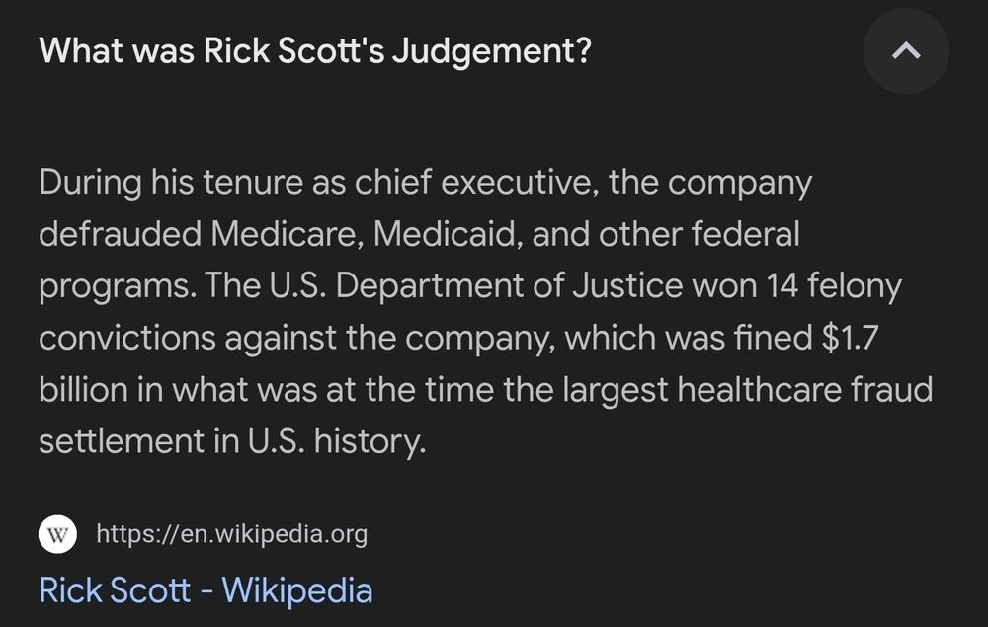Open the Rick Scott - Wikipedia link
This screenshot has width=988, height=627.
(x=206, y=589)
